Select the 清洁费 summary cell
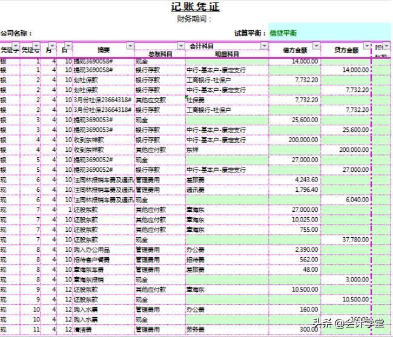The image size is (393, 337). click(104, 330)
